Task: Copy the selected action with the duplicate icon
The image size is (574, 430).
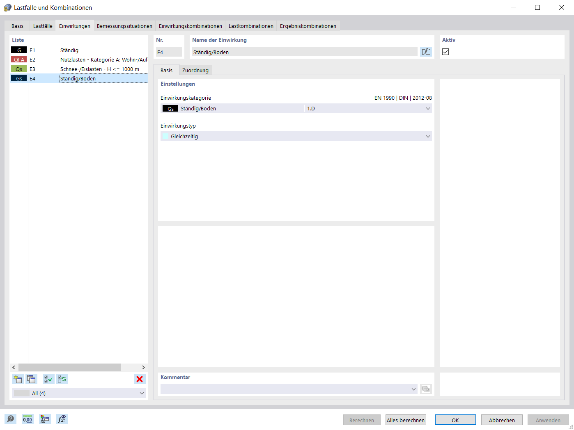Action: [31, 379]
